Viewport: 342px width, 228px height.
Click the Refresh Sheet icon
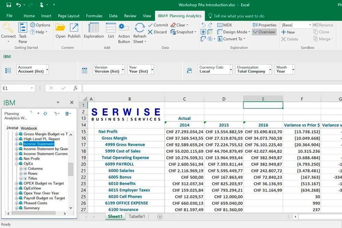pyautogui.click(x=140, y=28)
